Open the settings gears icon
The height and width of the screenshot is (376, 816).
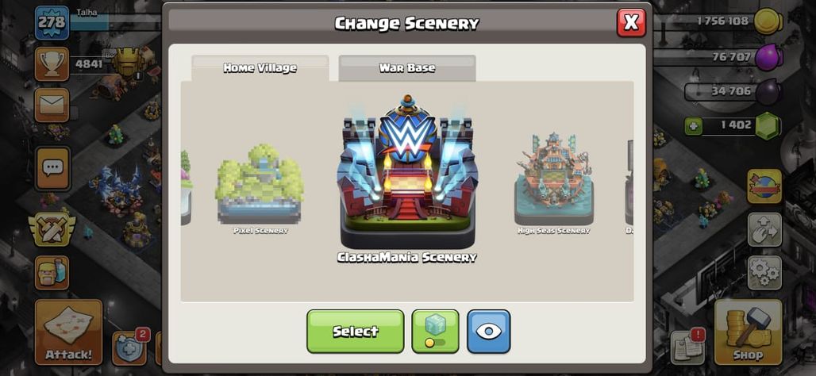764,273
